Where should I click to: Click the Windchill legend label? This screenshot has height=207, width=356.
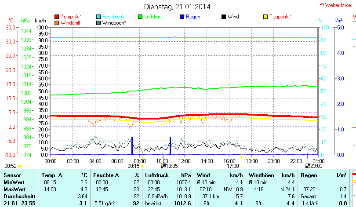click(x=70, y=23)
